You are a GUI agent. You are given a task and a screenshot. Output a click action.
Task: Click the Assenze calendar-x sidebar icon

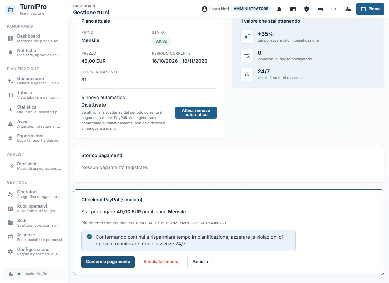point(10,237)
